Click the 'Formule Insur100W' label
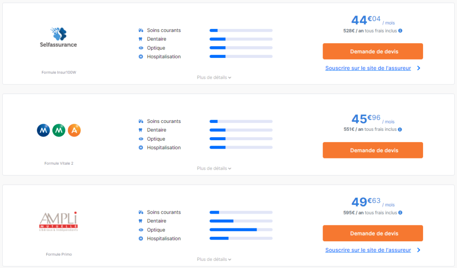Image resolution: width=457 pixels, height=268 pixels. [x=59, y=72]
